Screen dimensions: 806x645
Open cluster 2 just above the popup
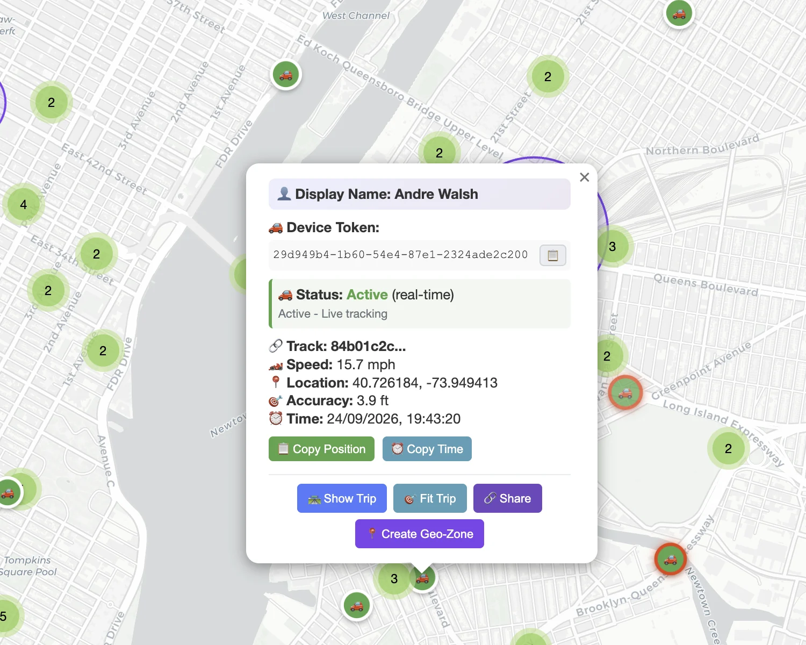click(439, 153)
